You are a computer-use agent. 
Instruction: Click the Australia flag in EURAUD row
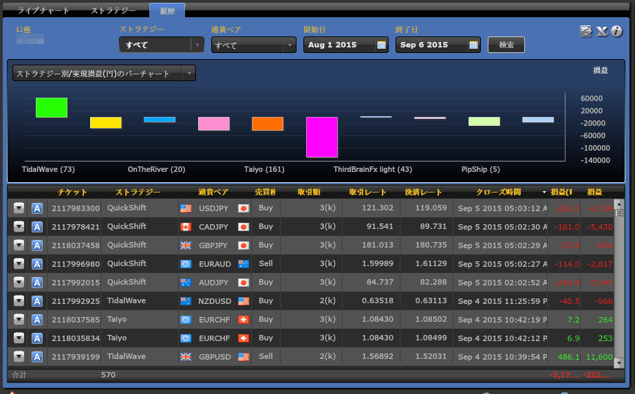[244, 264]
